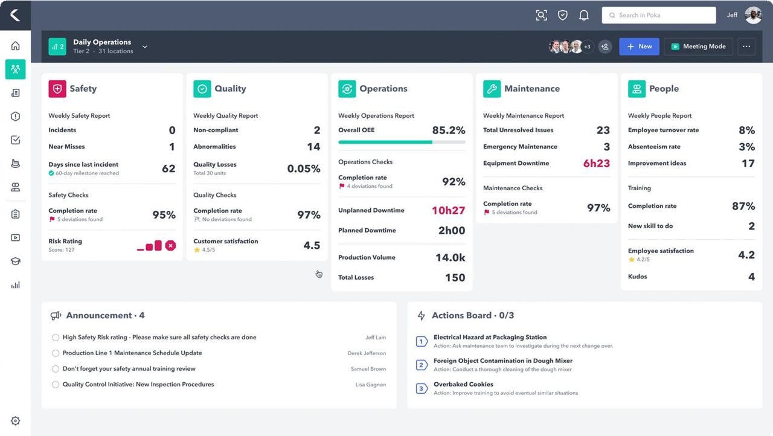Open notifications bell icon
773x436 pixels.
[584, 16]
